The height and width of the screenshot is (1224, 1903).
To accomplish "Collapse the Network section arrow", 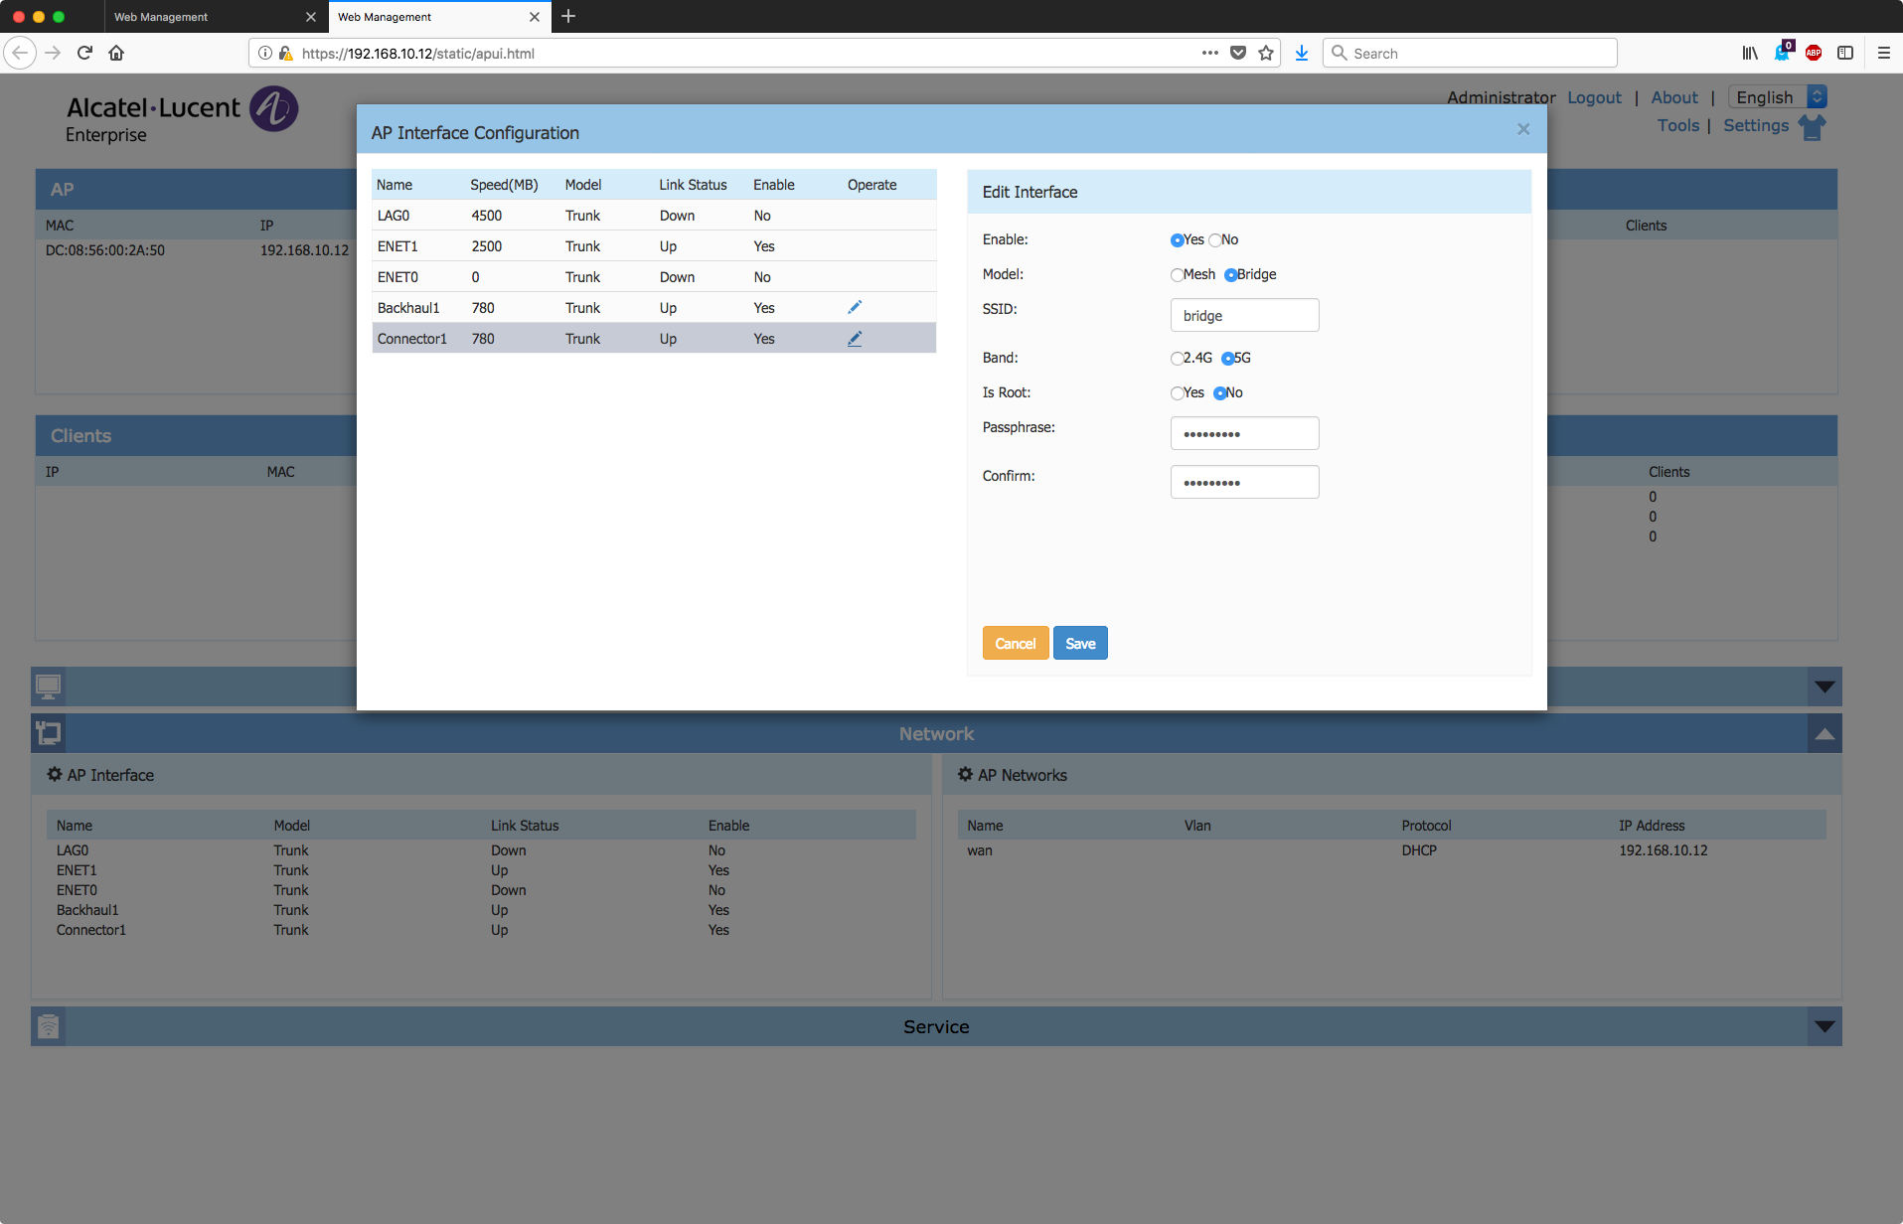I will [1824, 734].
